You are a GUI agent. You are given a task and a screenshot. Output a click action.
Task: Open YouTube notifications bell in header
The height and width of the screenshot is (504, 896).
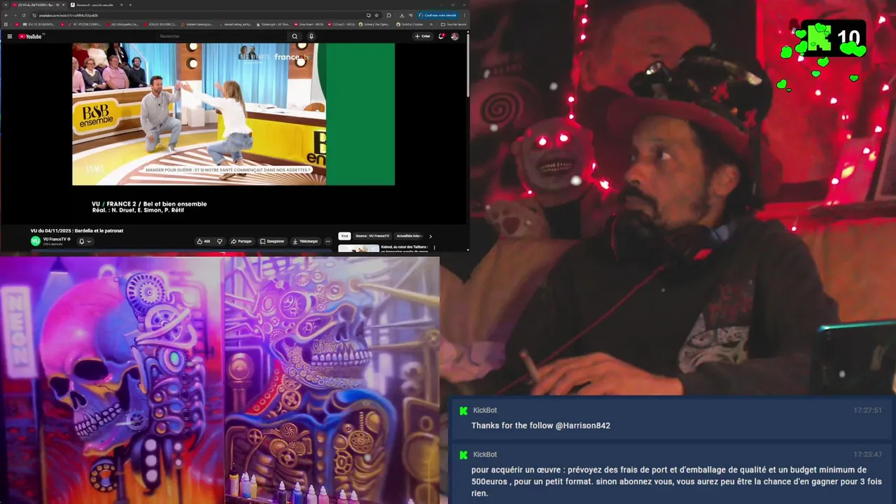(441, 36)
